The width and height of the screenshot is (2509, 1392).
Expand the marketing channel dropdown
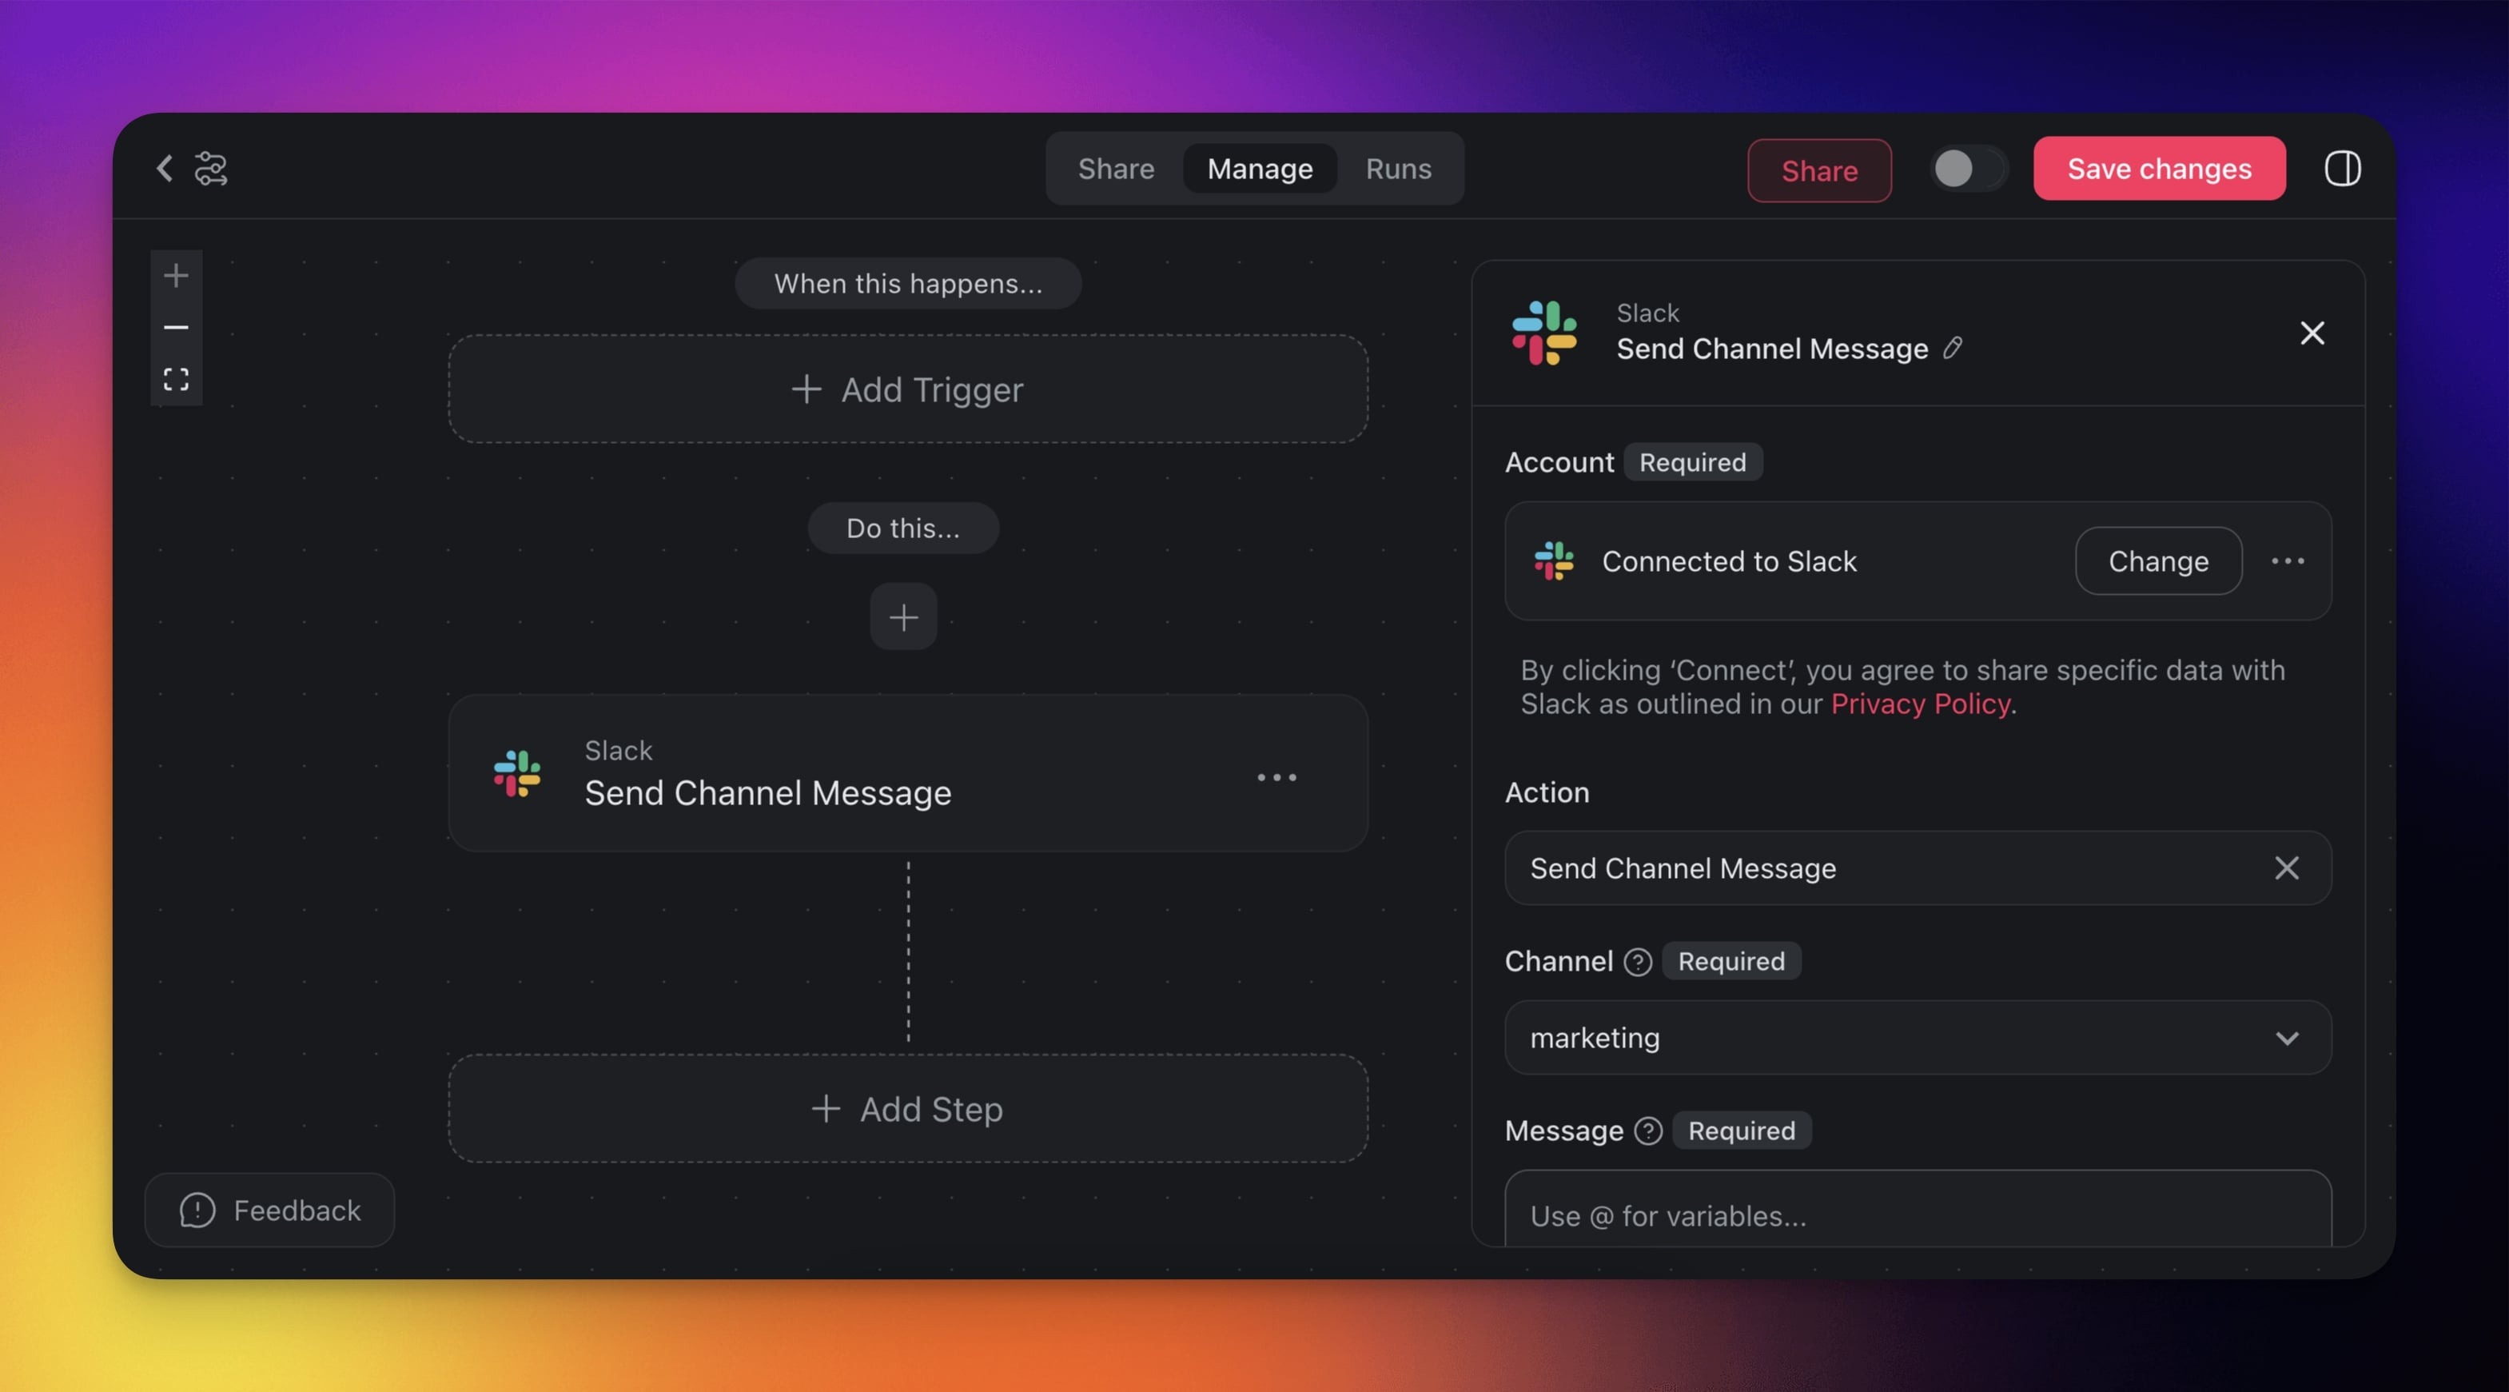[2286, 1038]
